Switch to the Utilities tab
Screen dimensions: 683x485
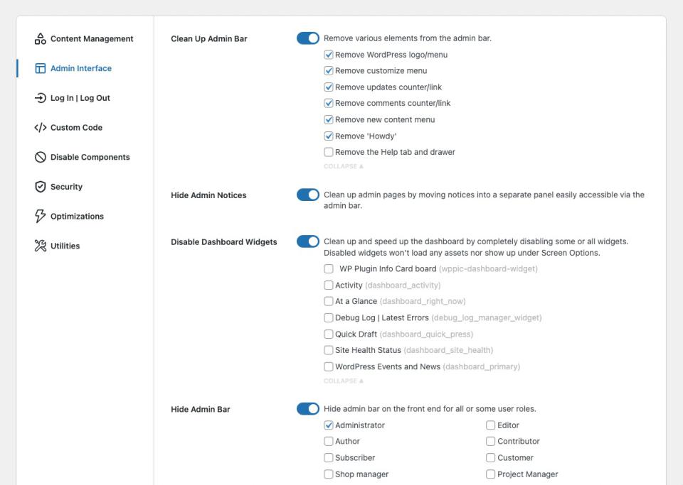pos(65,246)
